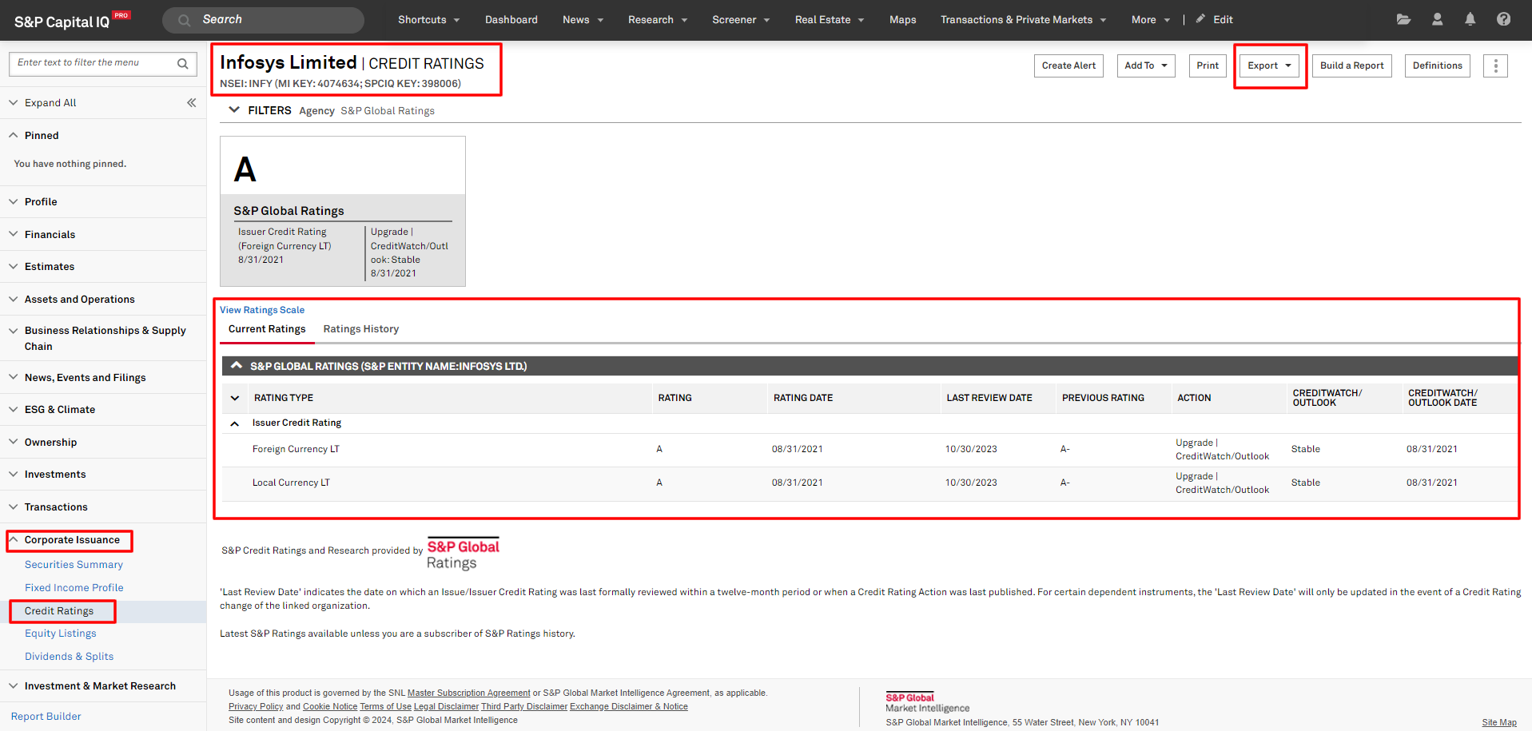Focus the top Search field
This screenshot has height=731, width=1532.
(x=263, y=20)
